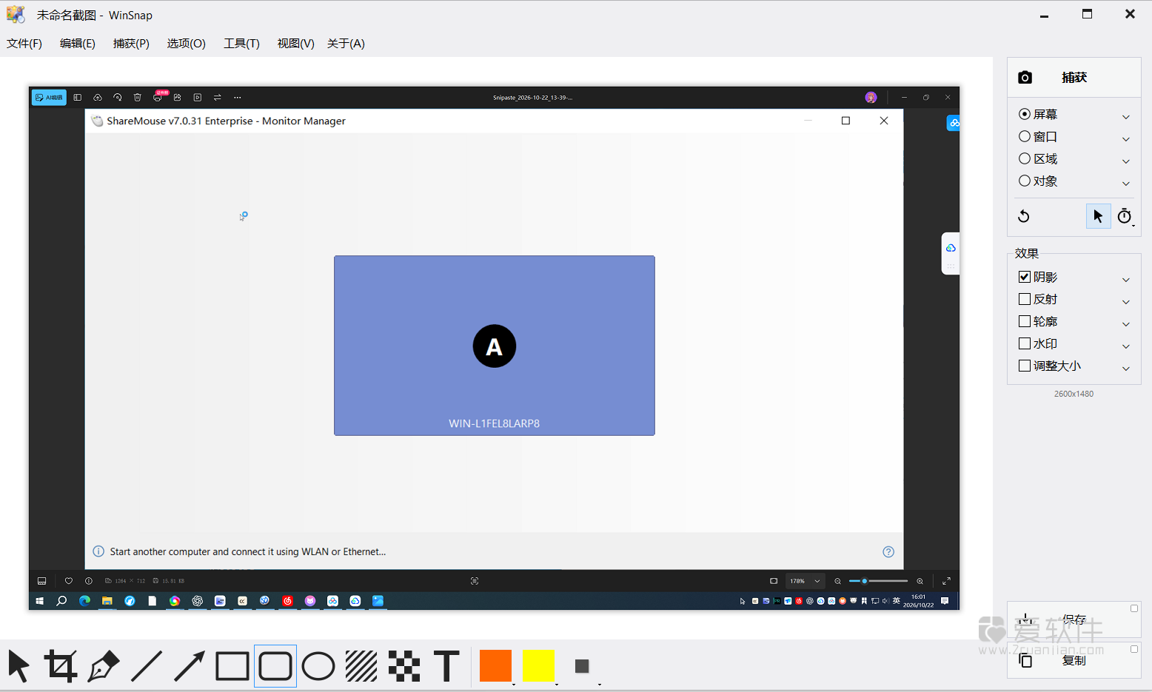This screenshot has width=1152, height=692.
Task: Pick the arrow drawing tool
Action: [x=190, y=666]
